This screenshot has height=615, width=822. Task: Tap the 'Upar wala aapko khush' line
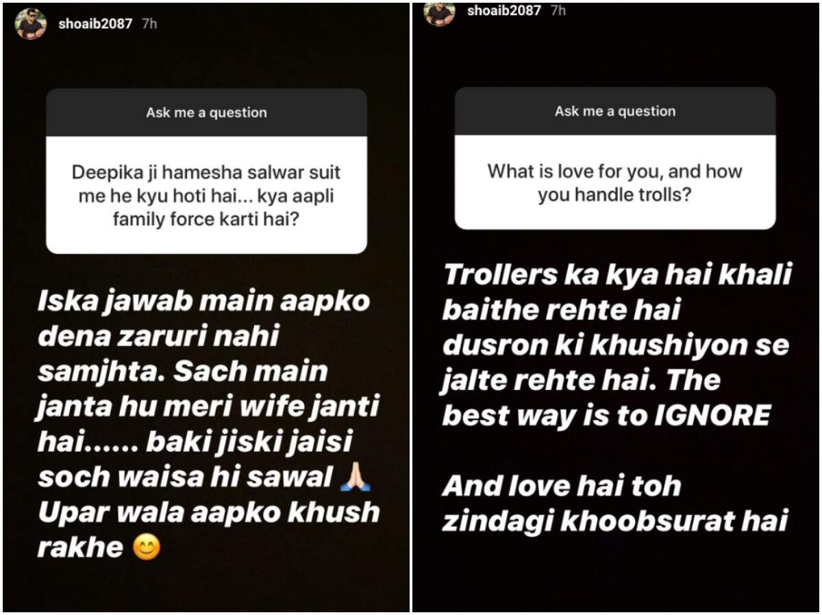pos(208,512)
